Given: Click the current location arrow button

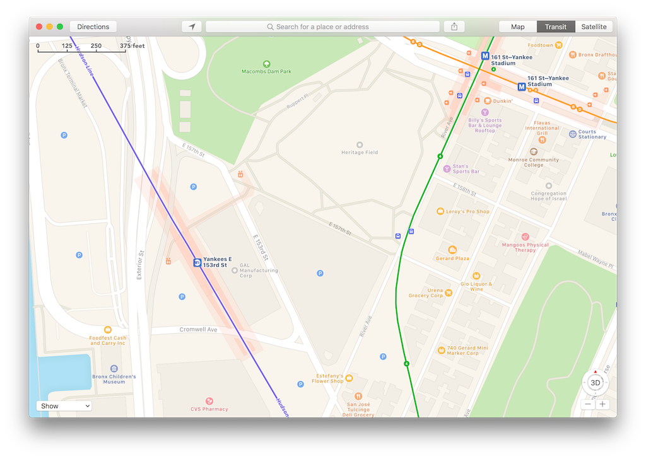Looking at the screenshot, I should tap(192, 26).
